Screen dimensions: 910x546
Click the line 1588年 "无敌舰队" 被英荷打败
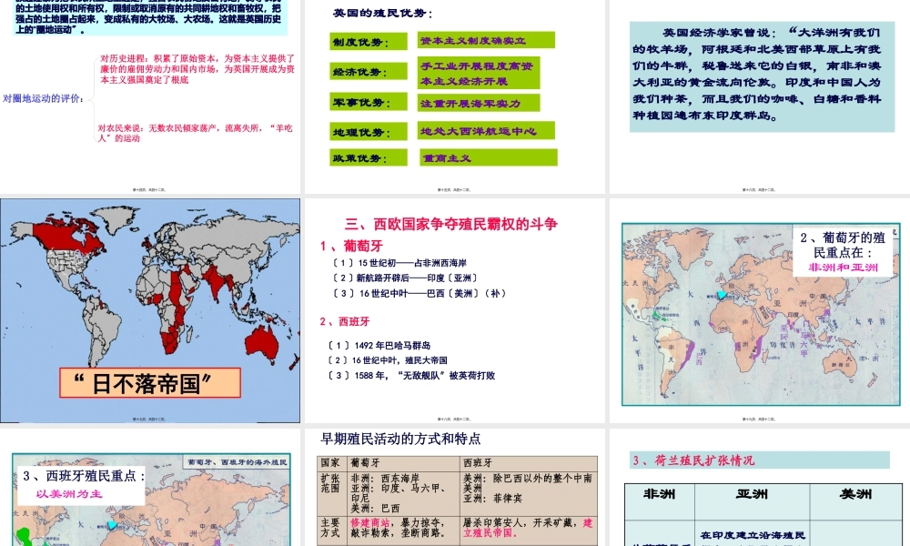(x=411, y=376)
